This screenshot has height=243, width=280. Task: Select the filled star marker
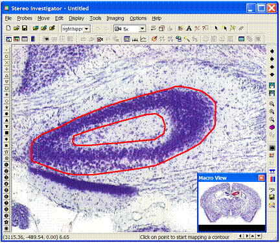point(6,107)
